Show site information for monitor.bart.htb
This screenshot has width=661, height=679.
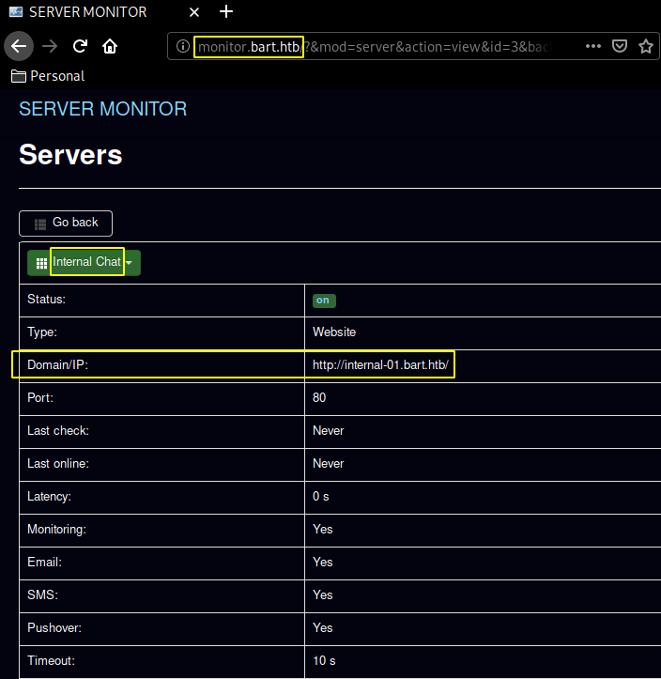tap(183, 46)
